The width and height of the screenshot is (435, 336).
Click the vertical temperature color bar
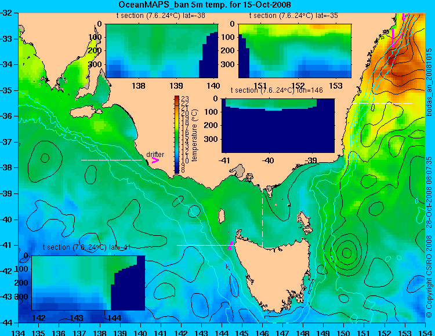(177, 134)
